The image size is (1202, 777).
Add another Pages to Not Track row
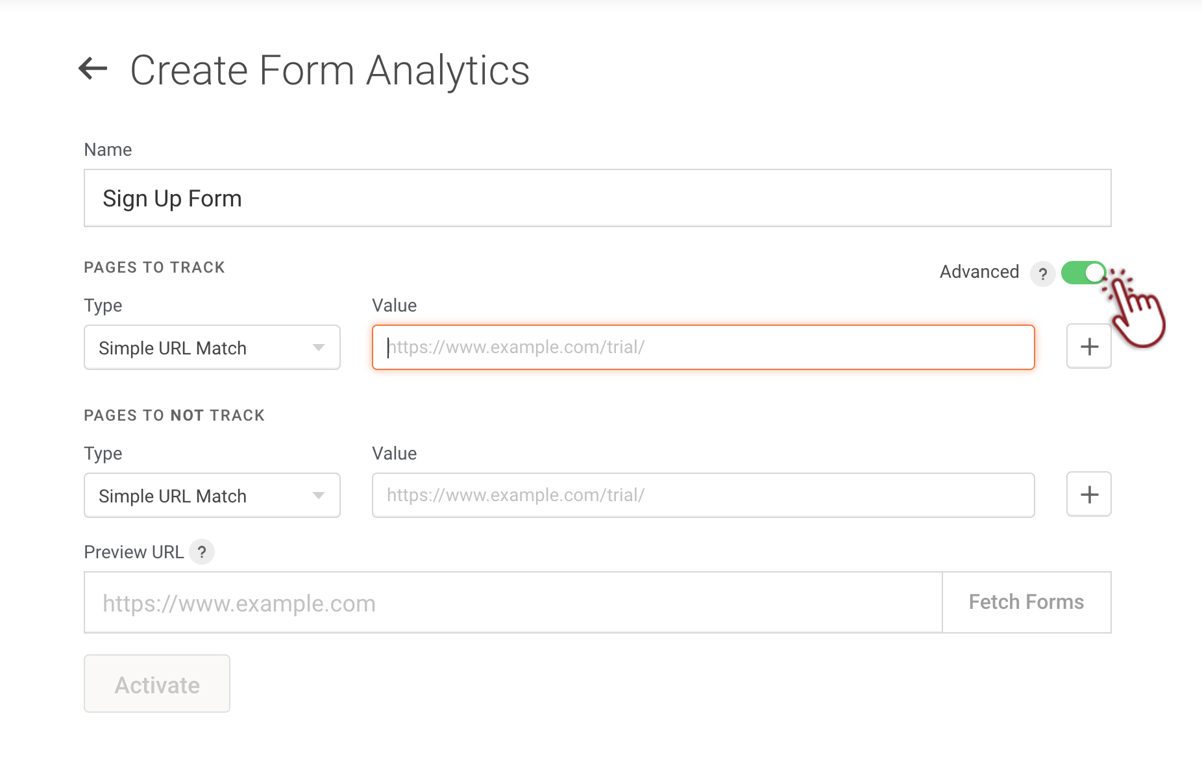(1088, 495)
